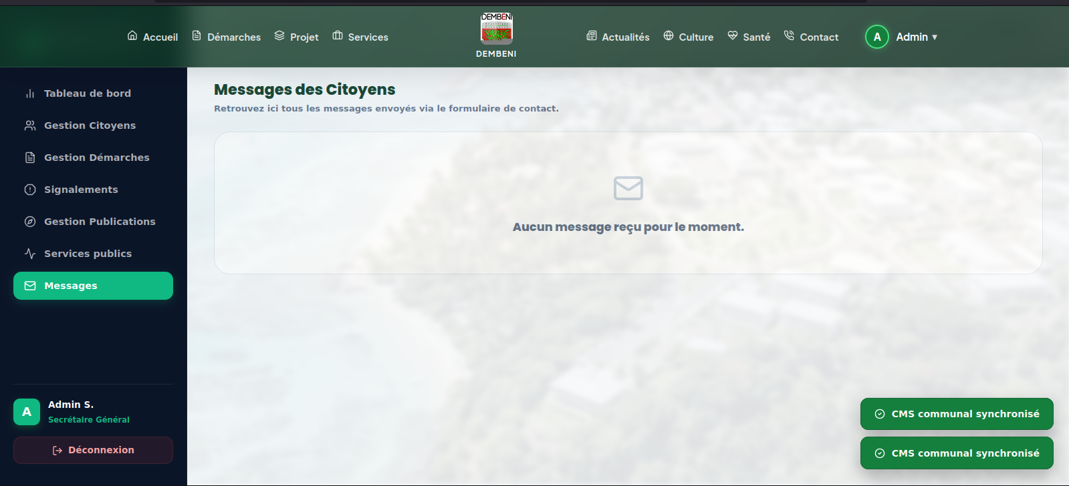Image resolution: width=1069 pixels, height=486 pixels.
Task: Click the Contact phone icon
Action: [789, 35]
